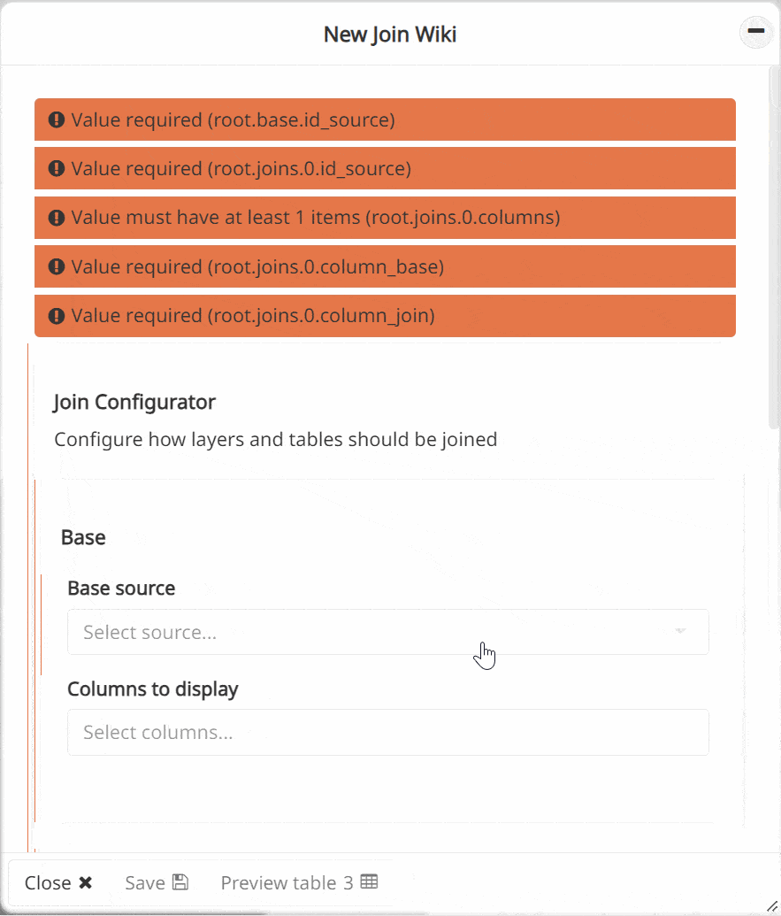Click the vertical scrollbar thumb
Viewport: 781px width, 916px height.
point(773,248)
